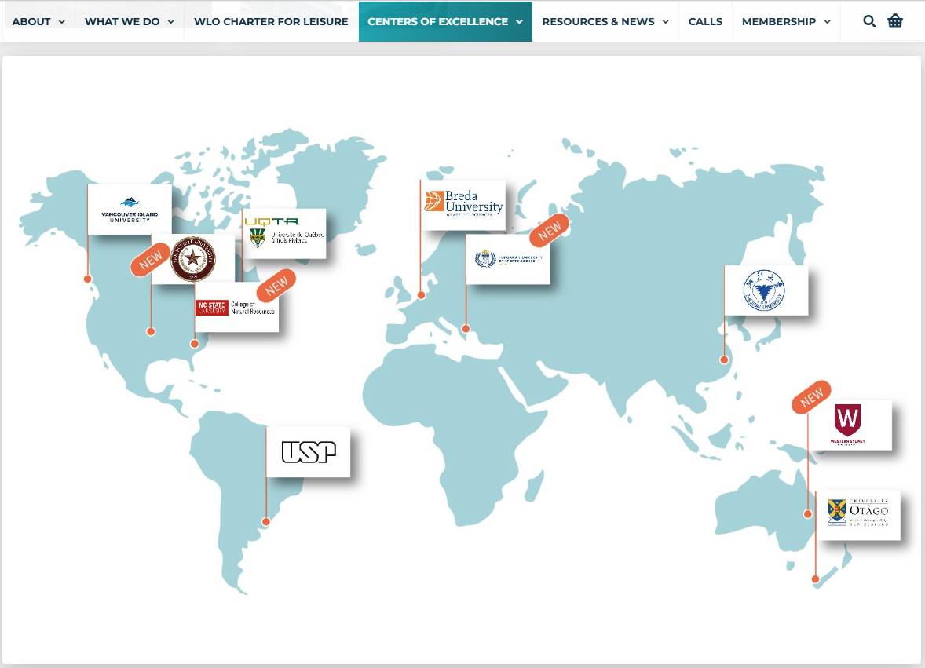Click the map pin under Texas State seal
The image size is (925, 668).
coord(151,331)
